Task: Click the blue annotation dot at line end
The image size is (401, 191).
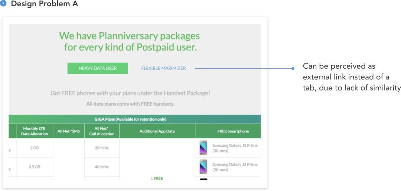Action: (x=293, y=69)
